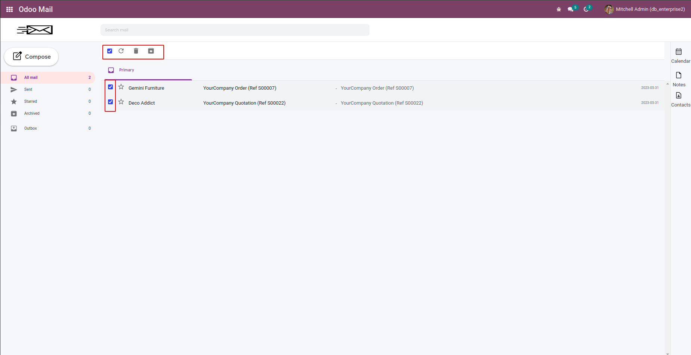Open the debug bug icon menu
Image resolution: width=691 pixels, height=355 pixels.
[559, 9]
